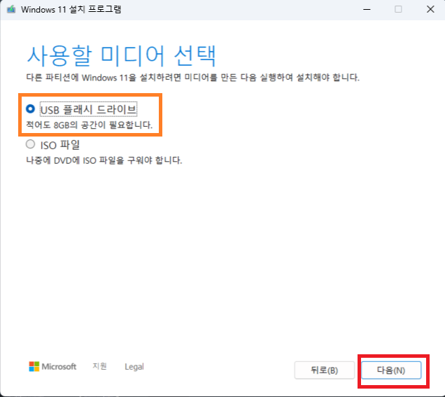The image size is (445, 397).
Task: Select the USB 플래시 드라이브 radio button
Action: 30,109
